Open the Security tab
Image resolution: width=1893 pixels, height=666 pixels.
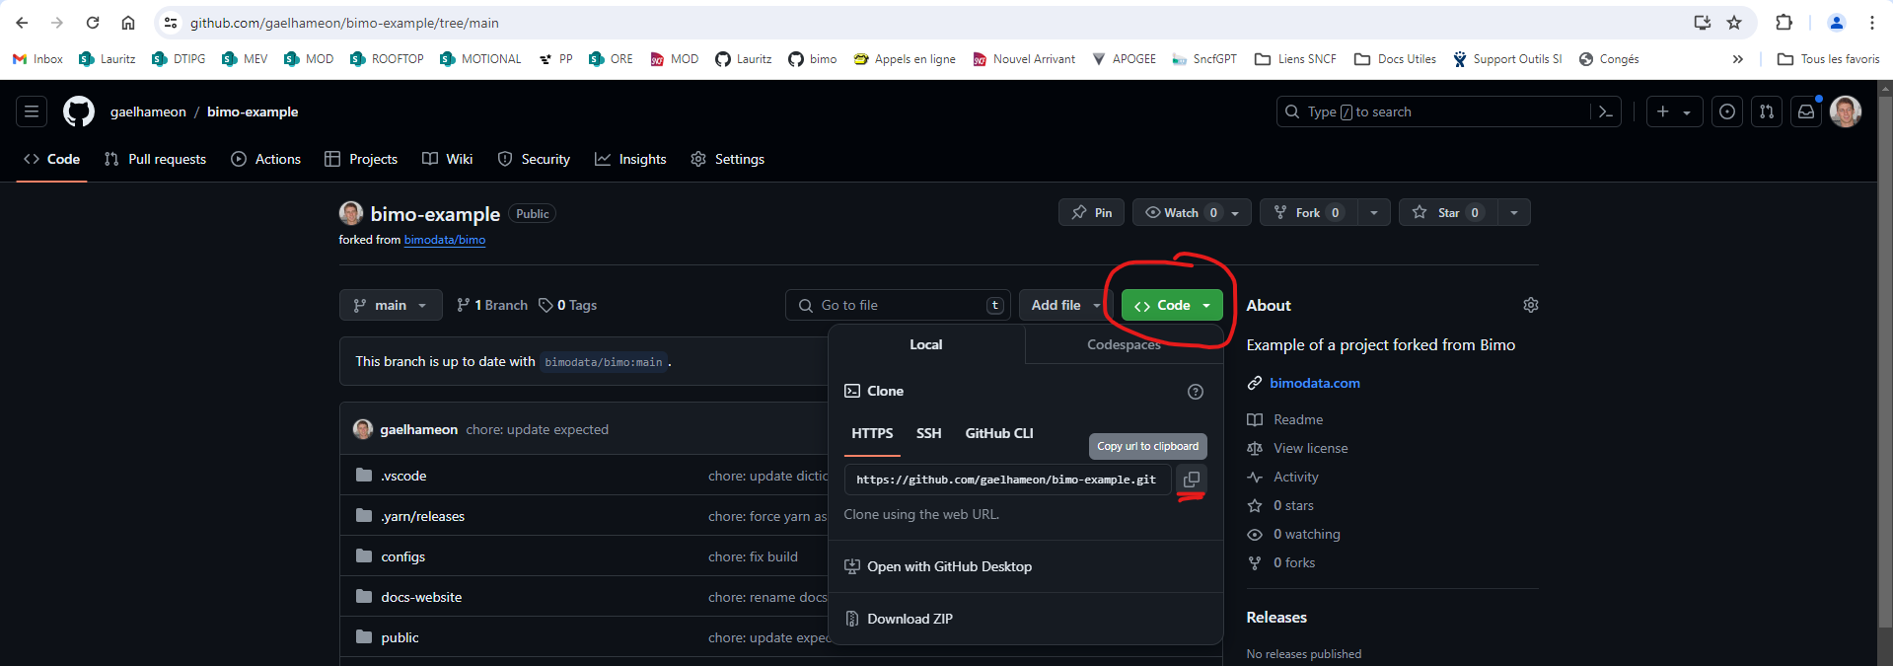[534, 159]
